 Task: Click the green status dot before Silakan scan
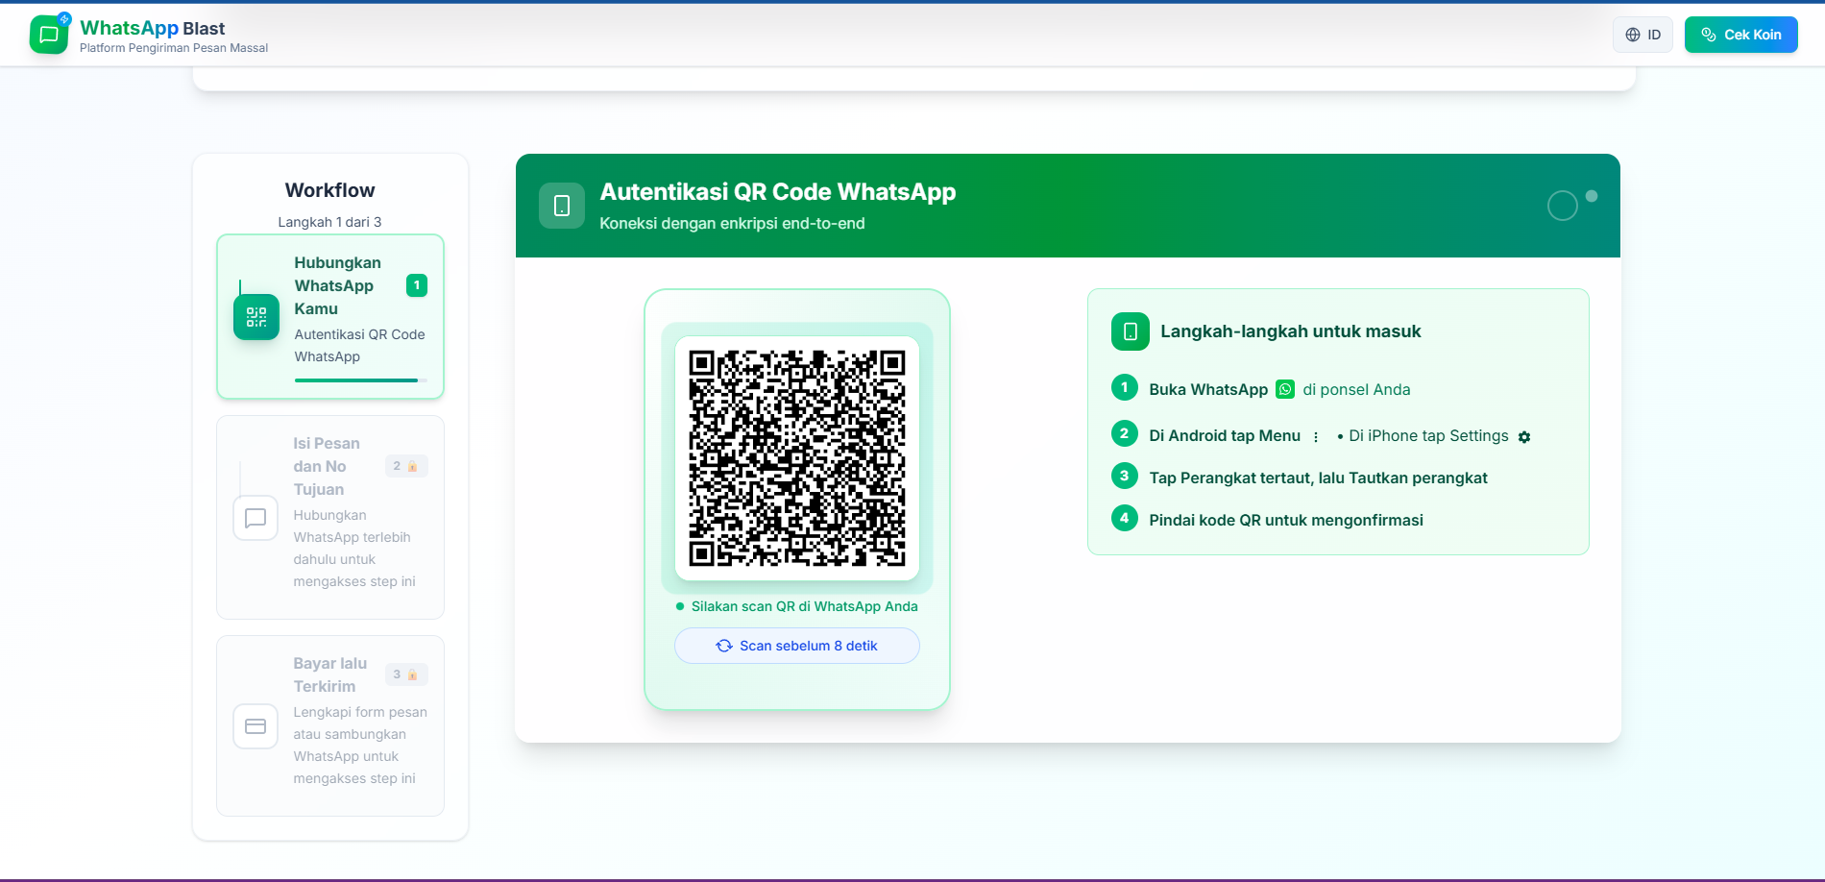point(680,606)
